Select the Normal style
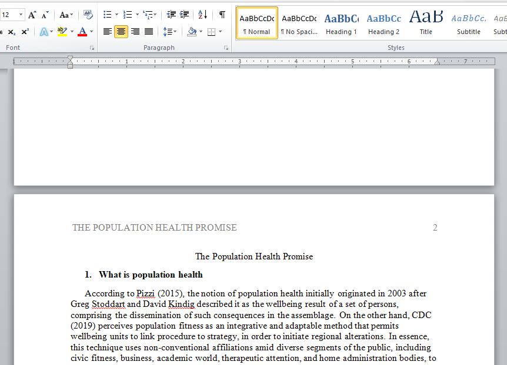The width and height of the screenshot is (507, 365). coord(256,23)
